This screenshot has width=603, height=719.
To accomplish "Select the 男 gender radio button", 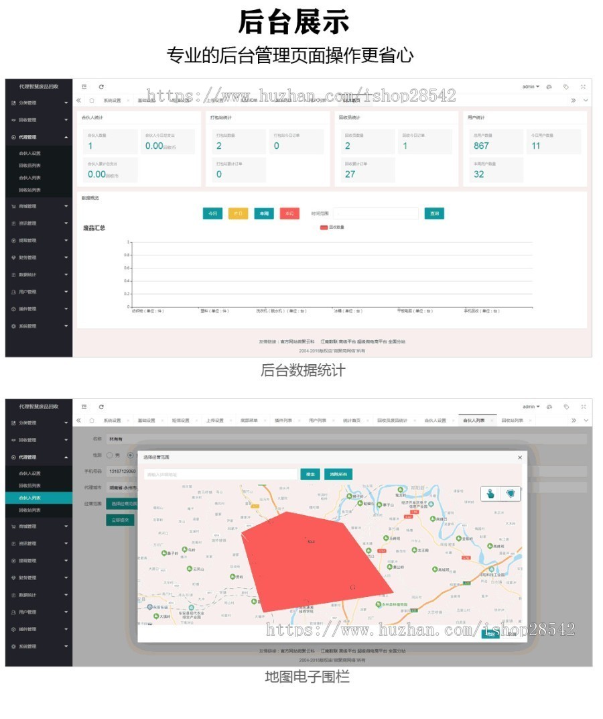I will pos(110,455).
